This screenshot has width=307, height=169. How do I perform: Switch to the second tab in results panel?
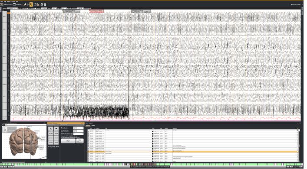pos(93,125)
